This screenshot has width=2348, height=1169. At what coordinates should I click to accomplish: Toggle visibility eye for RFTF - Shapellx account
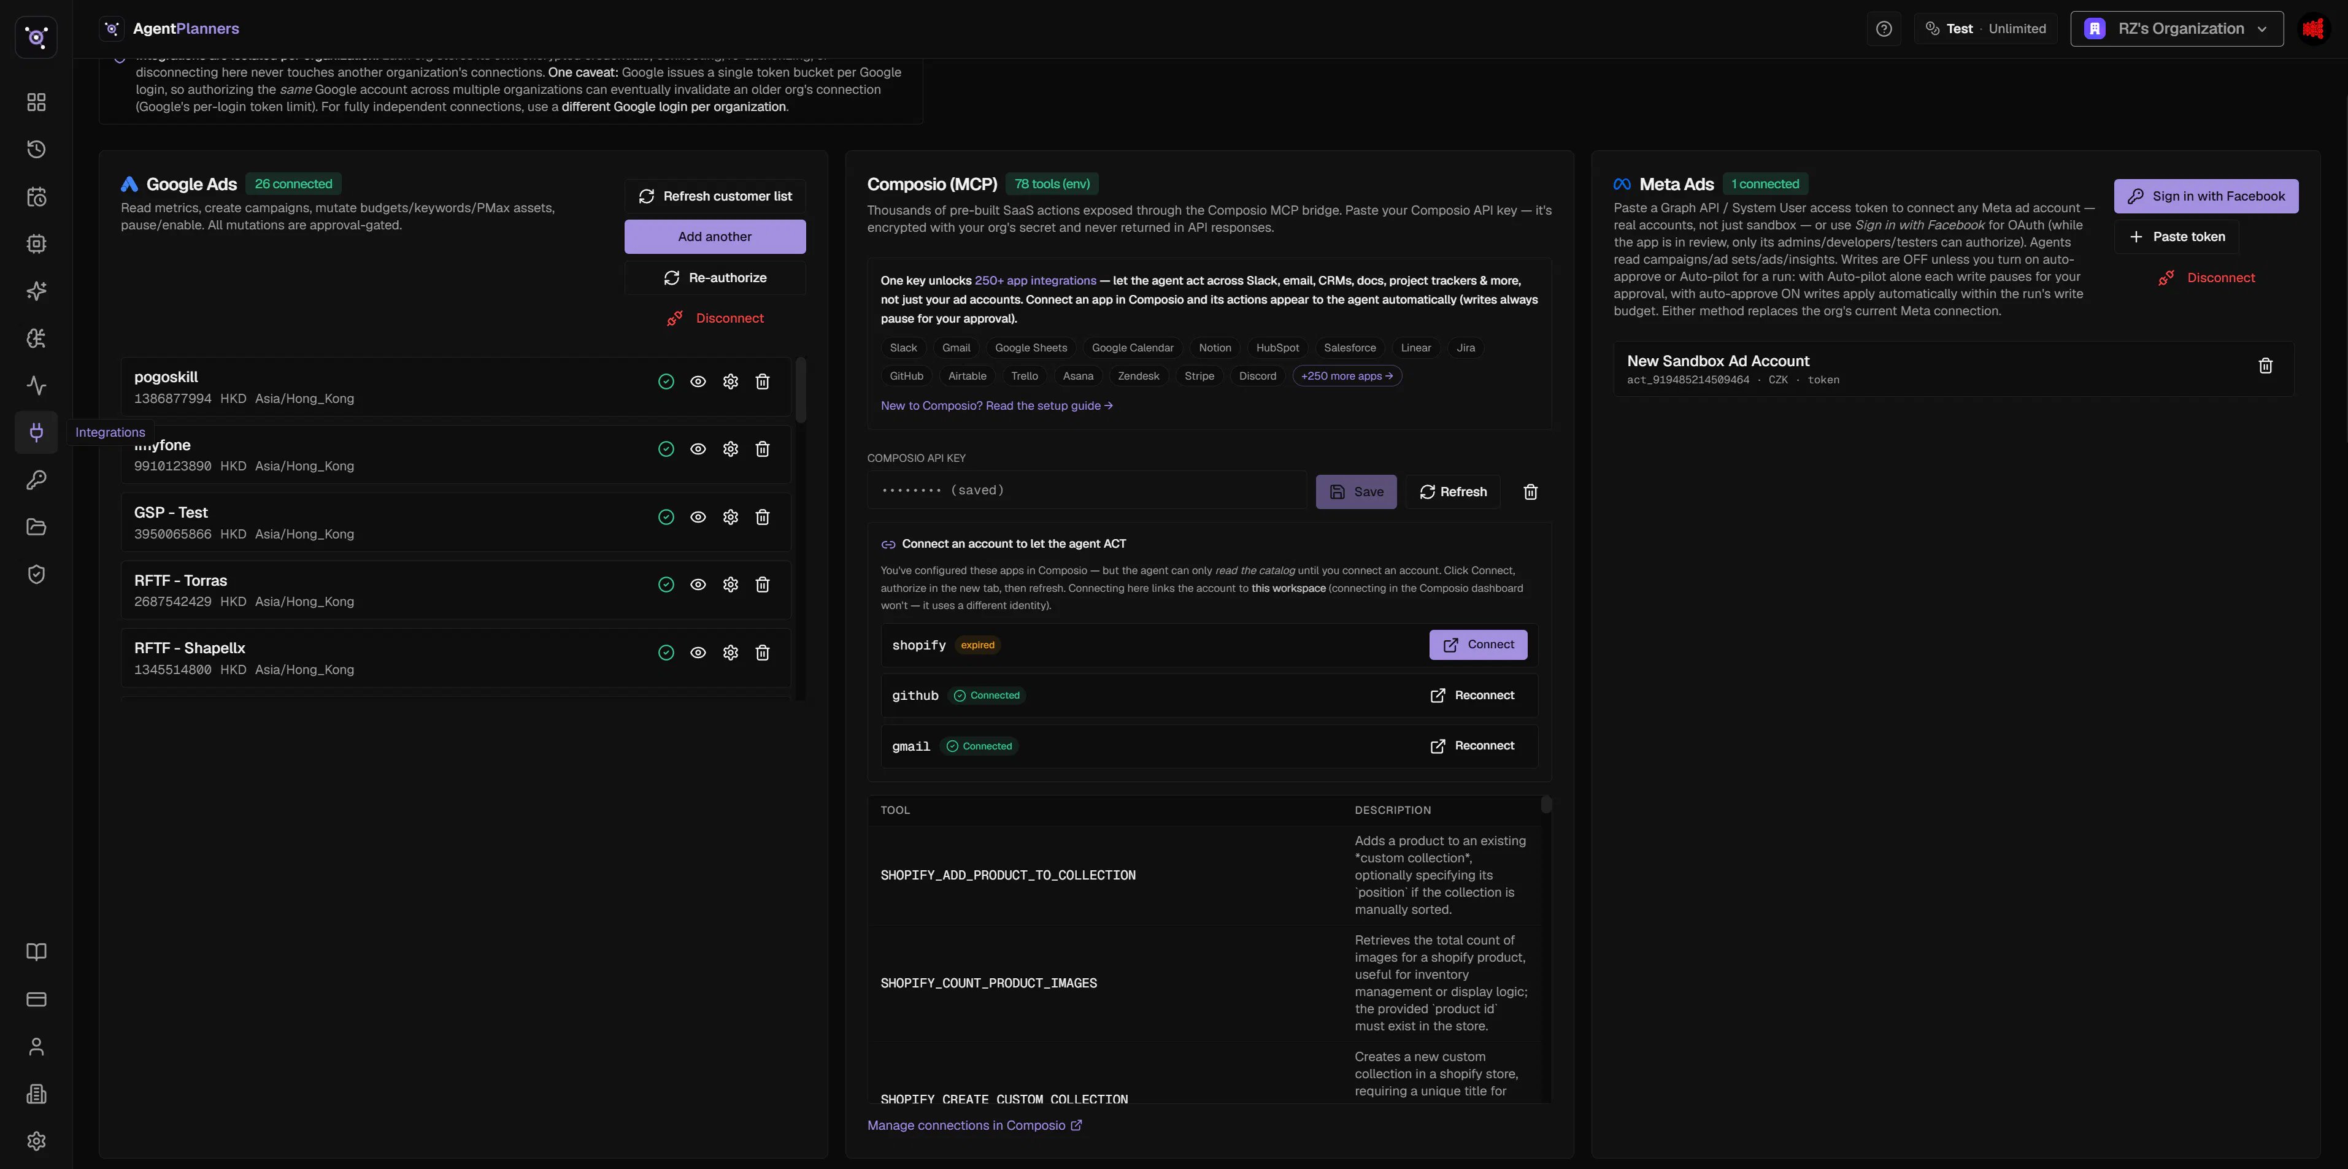(x=698, y=653)
